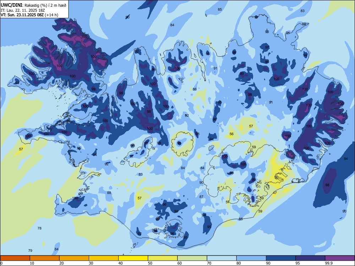Click the 30–40 amber legend swatch
This screenshot has width=355, height=266.
point(104,258)
